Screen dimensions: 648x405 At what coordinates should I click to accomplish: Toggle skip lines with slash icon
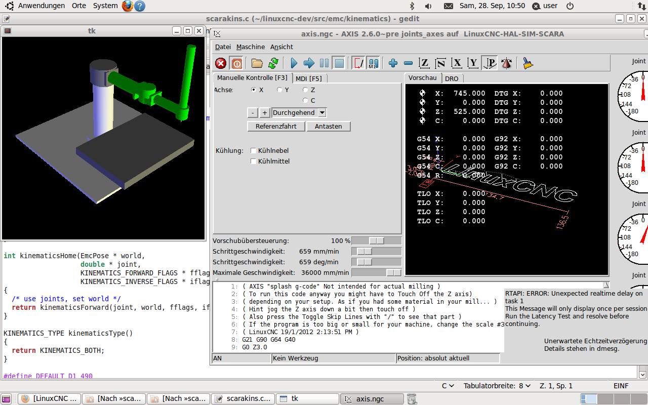click(x=358, y=63)
